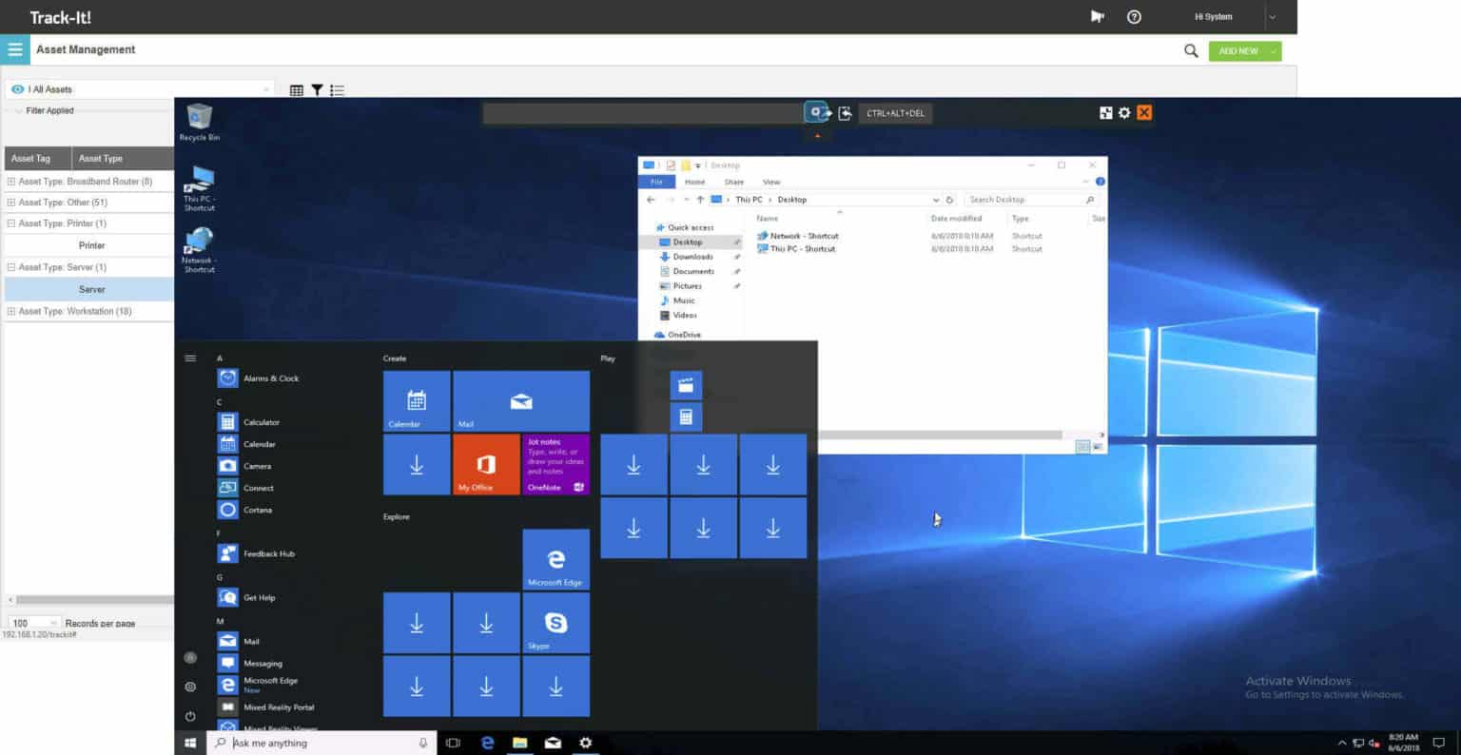Screen dimensions: 1461x755
Task: Open the Share tab in File Explorer
Action: (733, 182)
